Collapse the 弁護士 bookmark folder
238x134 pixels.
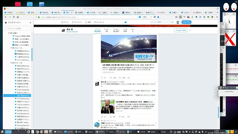tap(9, 33)
